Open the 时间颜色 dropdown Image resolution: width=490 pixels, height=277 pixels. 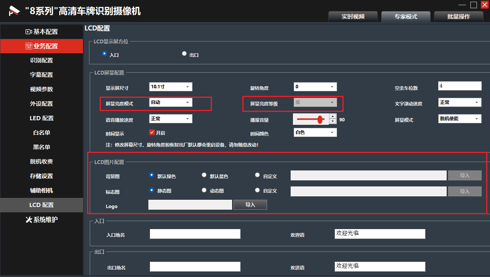pos(315,132)
